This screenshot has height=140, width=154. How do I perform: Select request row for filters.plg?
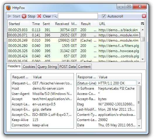point(74,46)
